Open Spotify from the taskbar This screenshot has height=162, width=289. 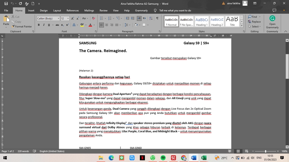[x=163, y=158]
